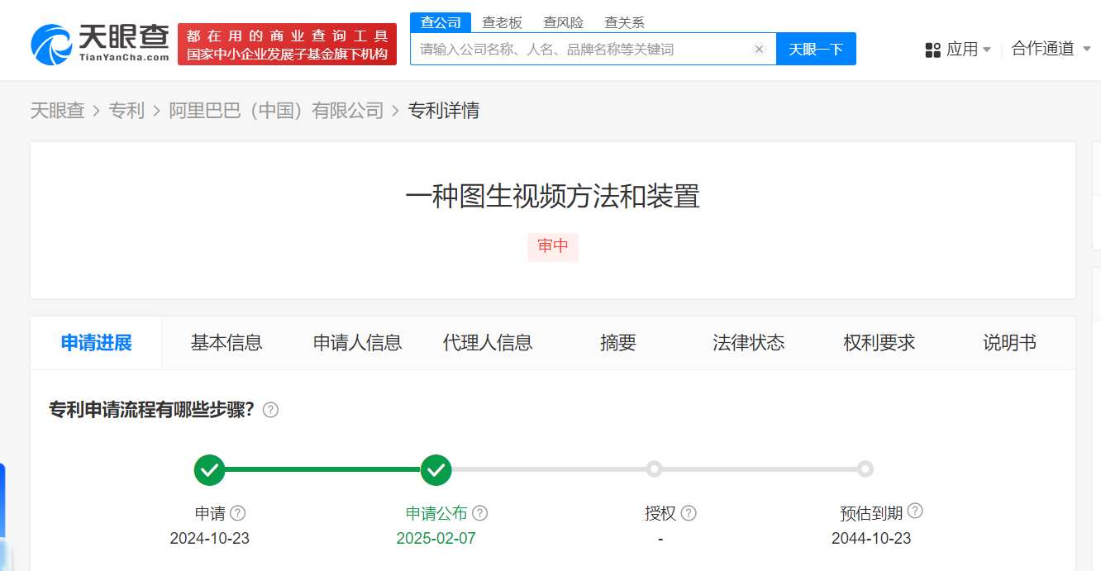
Task: Click the question mark beside 申请公布
Action: tap(479, 513)
